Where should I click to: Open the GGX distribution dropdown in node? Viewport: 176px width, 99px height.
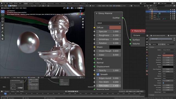(x=109, y=23)
